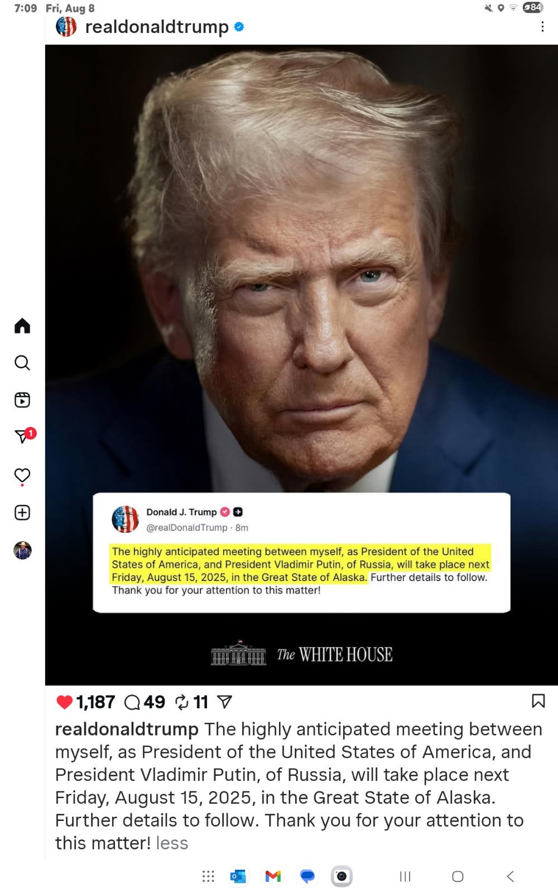Image resolution: width=558 pixels, height=893 pixels.
Task: Open the three-dot post options menu
Action: [542, 27]
